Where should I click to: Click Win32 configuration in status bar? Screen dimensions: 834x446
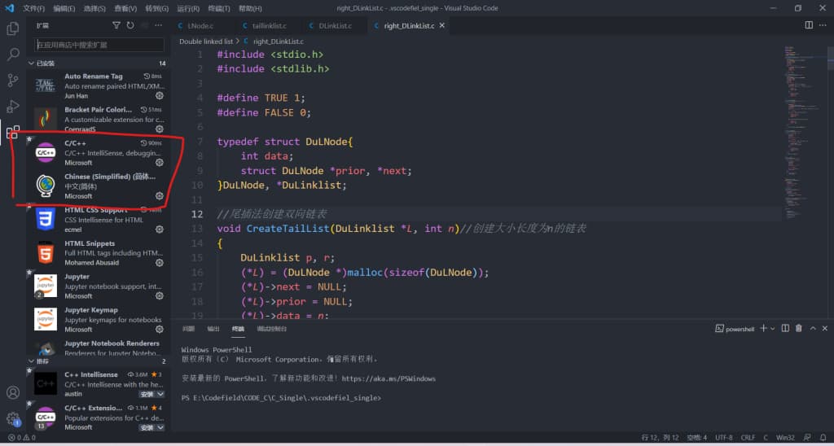pyautogui.click(x=785, y=438)
